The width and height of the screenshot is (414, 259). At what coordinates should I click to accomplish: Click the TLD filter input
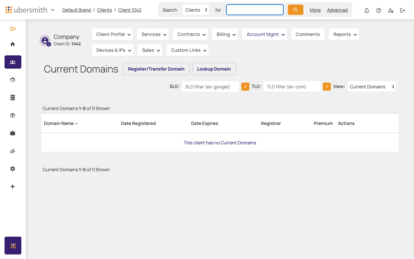(x=292, y=86)
